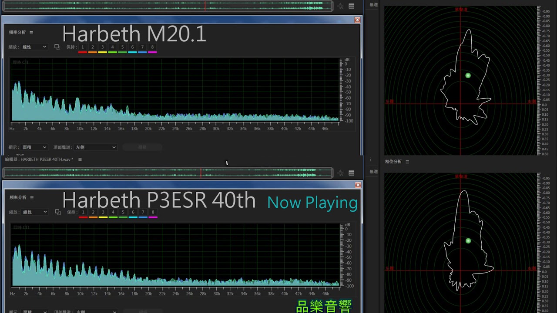Image resolution: width=557 pixels, height=313 pixels.
Task: Click hold button 6 in Harbeth P3ESR 40th panel
Action: [x=133, y=212]
